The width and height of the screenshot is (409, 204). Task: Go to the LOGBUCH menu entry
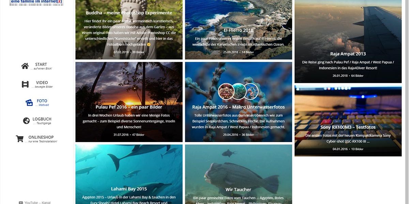click(x=42, y=119)
